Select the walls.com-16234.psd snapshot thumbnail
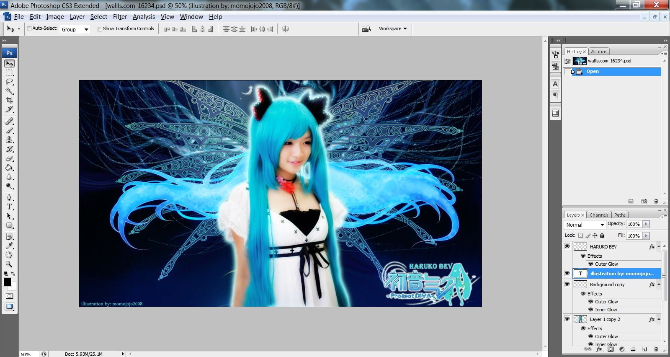 [x=580, y=61]
